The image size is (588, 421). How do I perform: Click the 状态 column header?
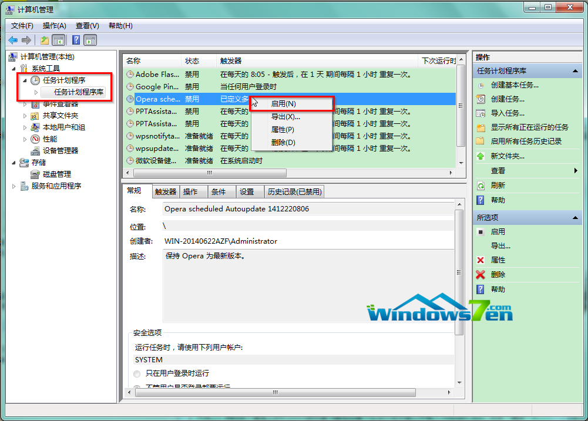coord(192,61)
